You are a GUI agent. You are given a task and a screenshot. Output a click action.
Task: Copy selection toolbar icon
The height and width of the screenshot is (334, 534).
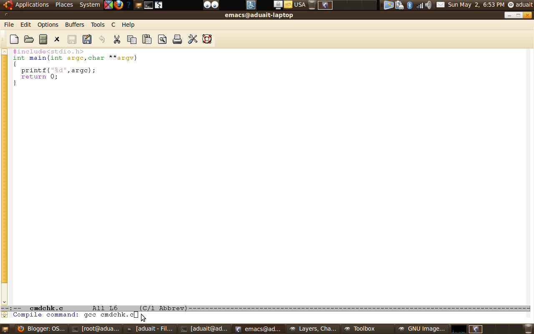point(132,39)
